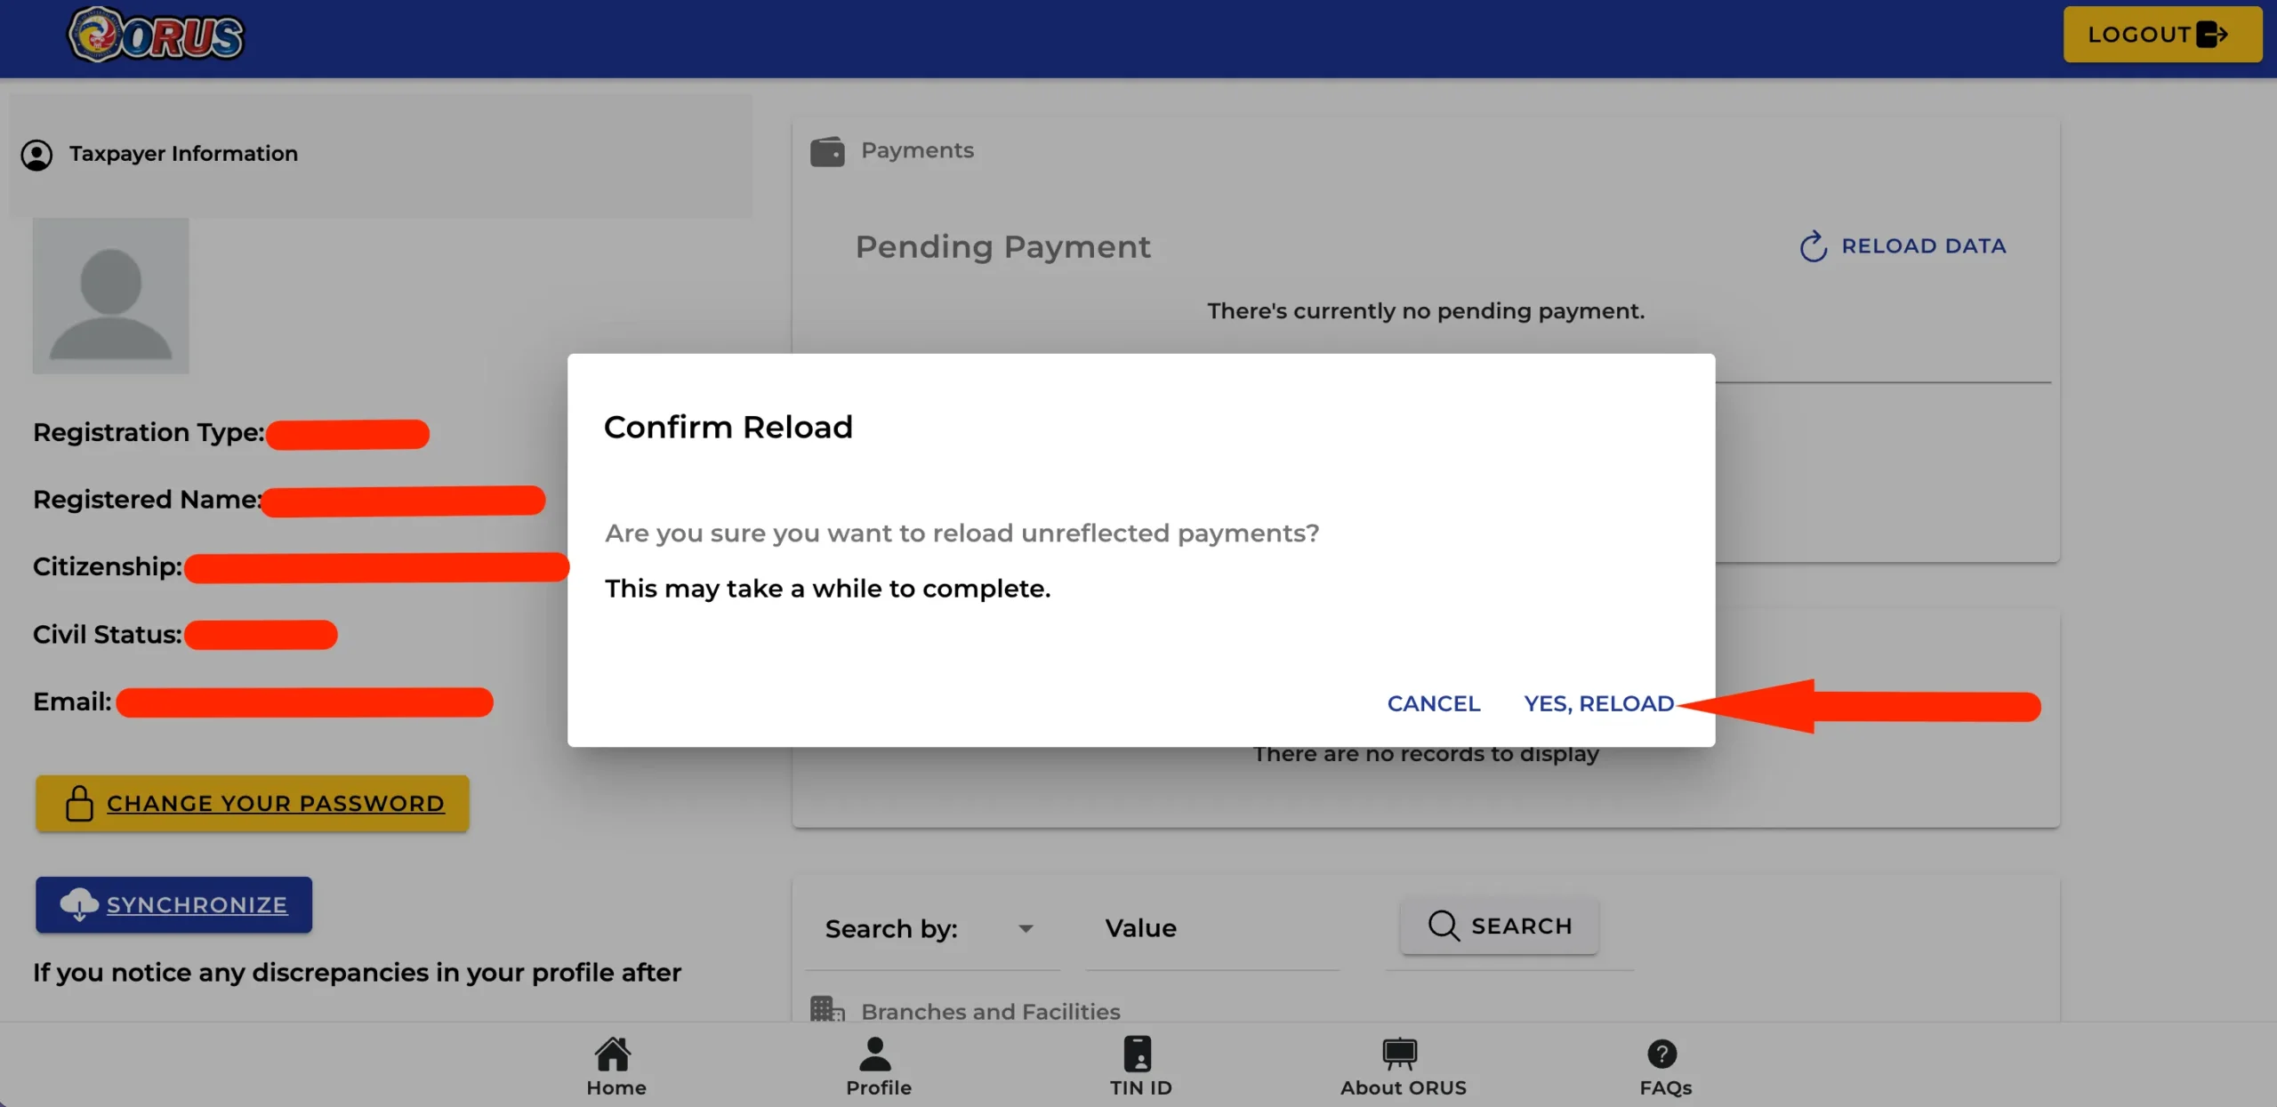Click the SEARCH button
Viewport: 2277px width, 1107px height.
[1500, 926]
